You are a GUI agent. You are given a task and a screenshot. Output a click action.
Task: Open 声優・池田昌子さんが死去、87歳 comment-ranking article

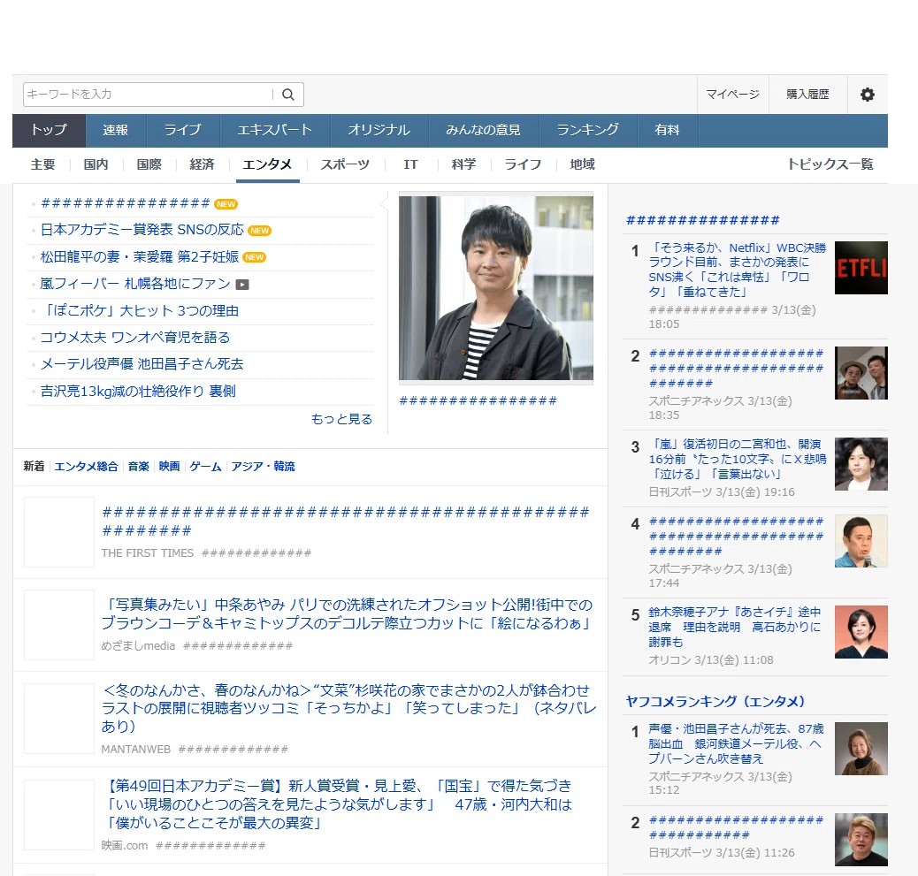click(x=736, y=743)
